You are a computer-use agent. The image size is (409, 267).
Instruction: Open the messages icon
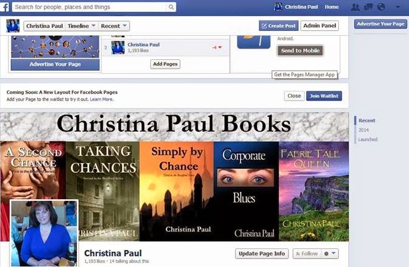tap(368, 7)
